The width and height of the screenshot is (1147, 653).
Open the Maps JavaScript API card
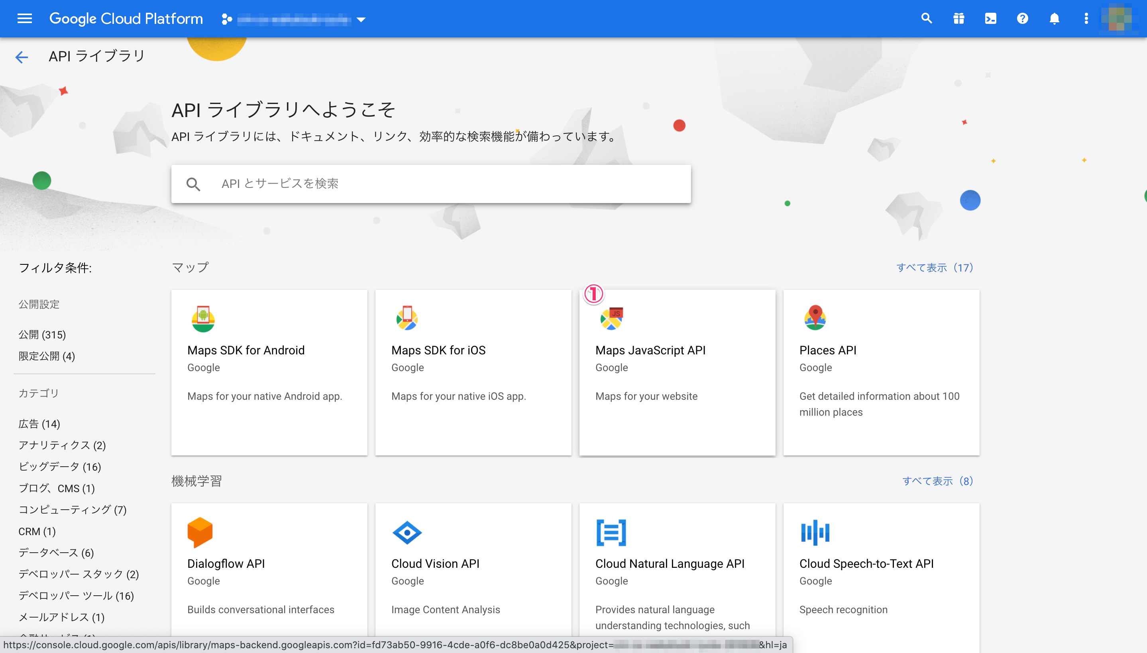[x=677, y=372]
